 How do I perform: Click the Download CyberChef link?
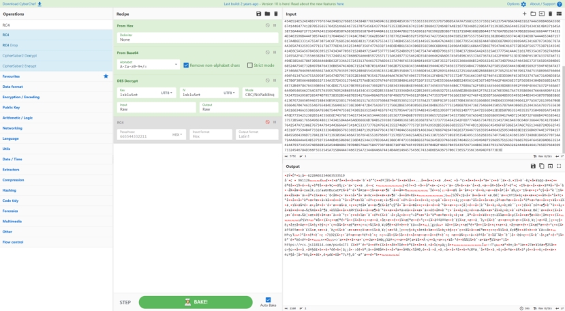20,3
